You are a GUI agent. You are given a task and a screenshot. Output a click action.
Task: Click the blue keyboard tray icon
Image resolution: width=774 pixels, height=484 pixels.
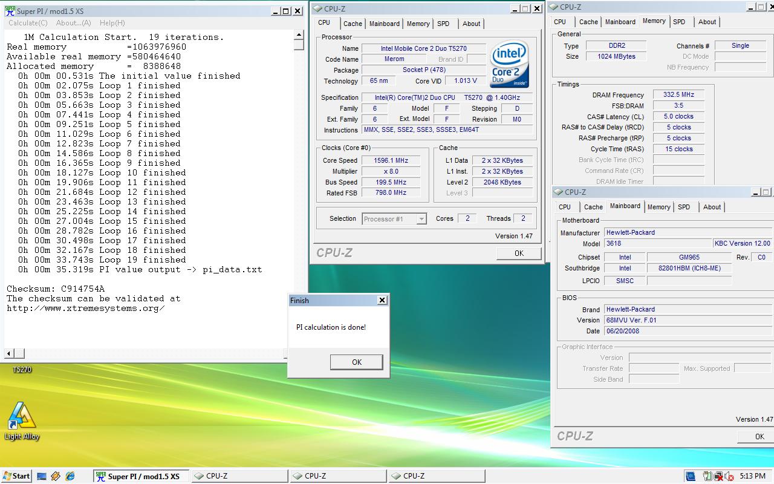(691, 476)
